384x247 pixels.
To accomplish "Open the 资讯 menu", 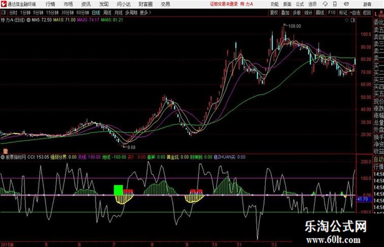I will click(86, 4).
